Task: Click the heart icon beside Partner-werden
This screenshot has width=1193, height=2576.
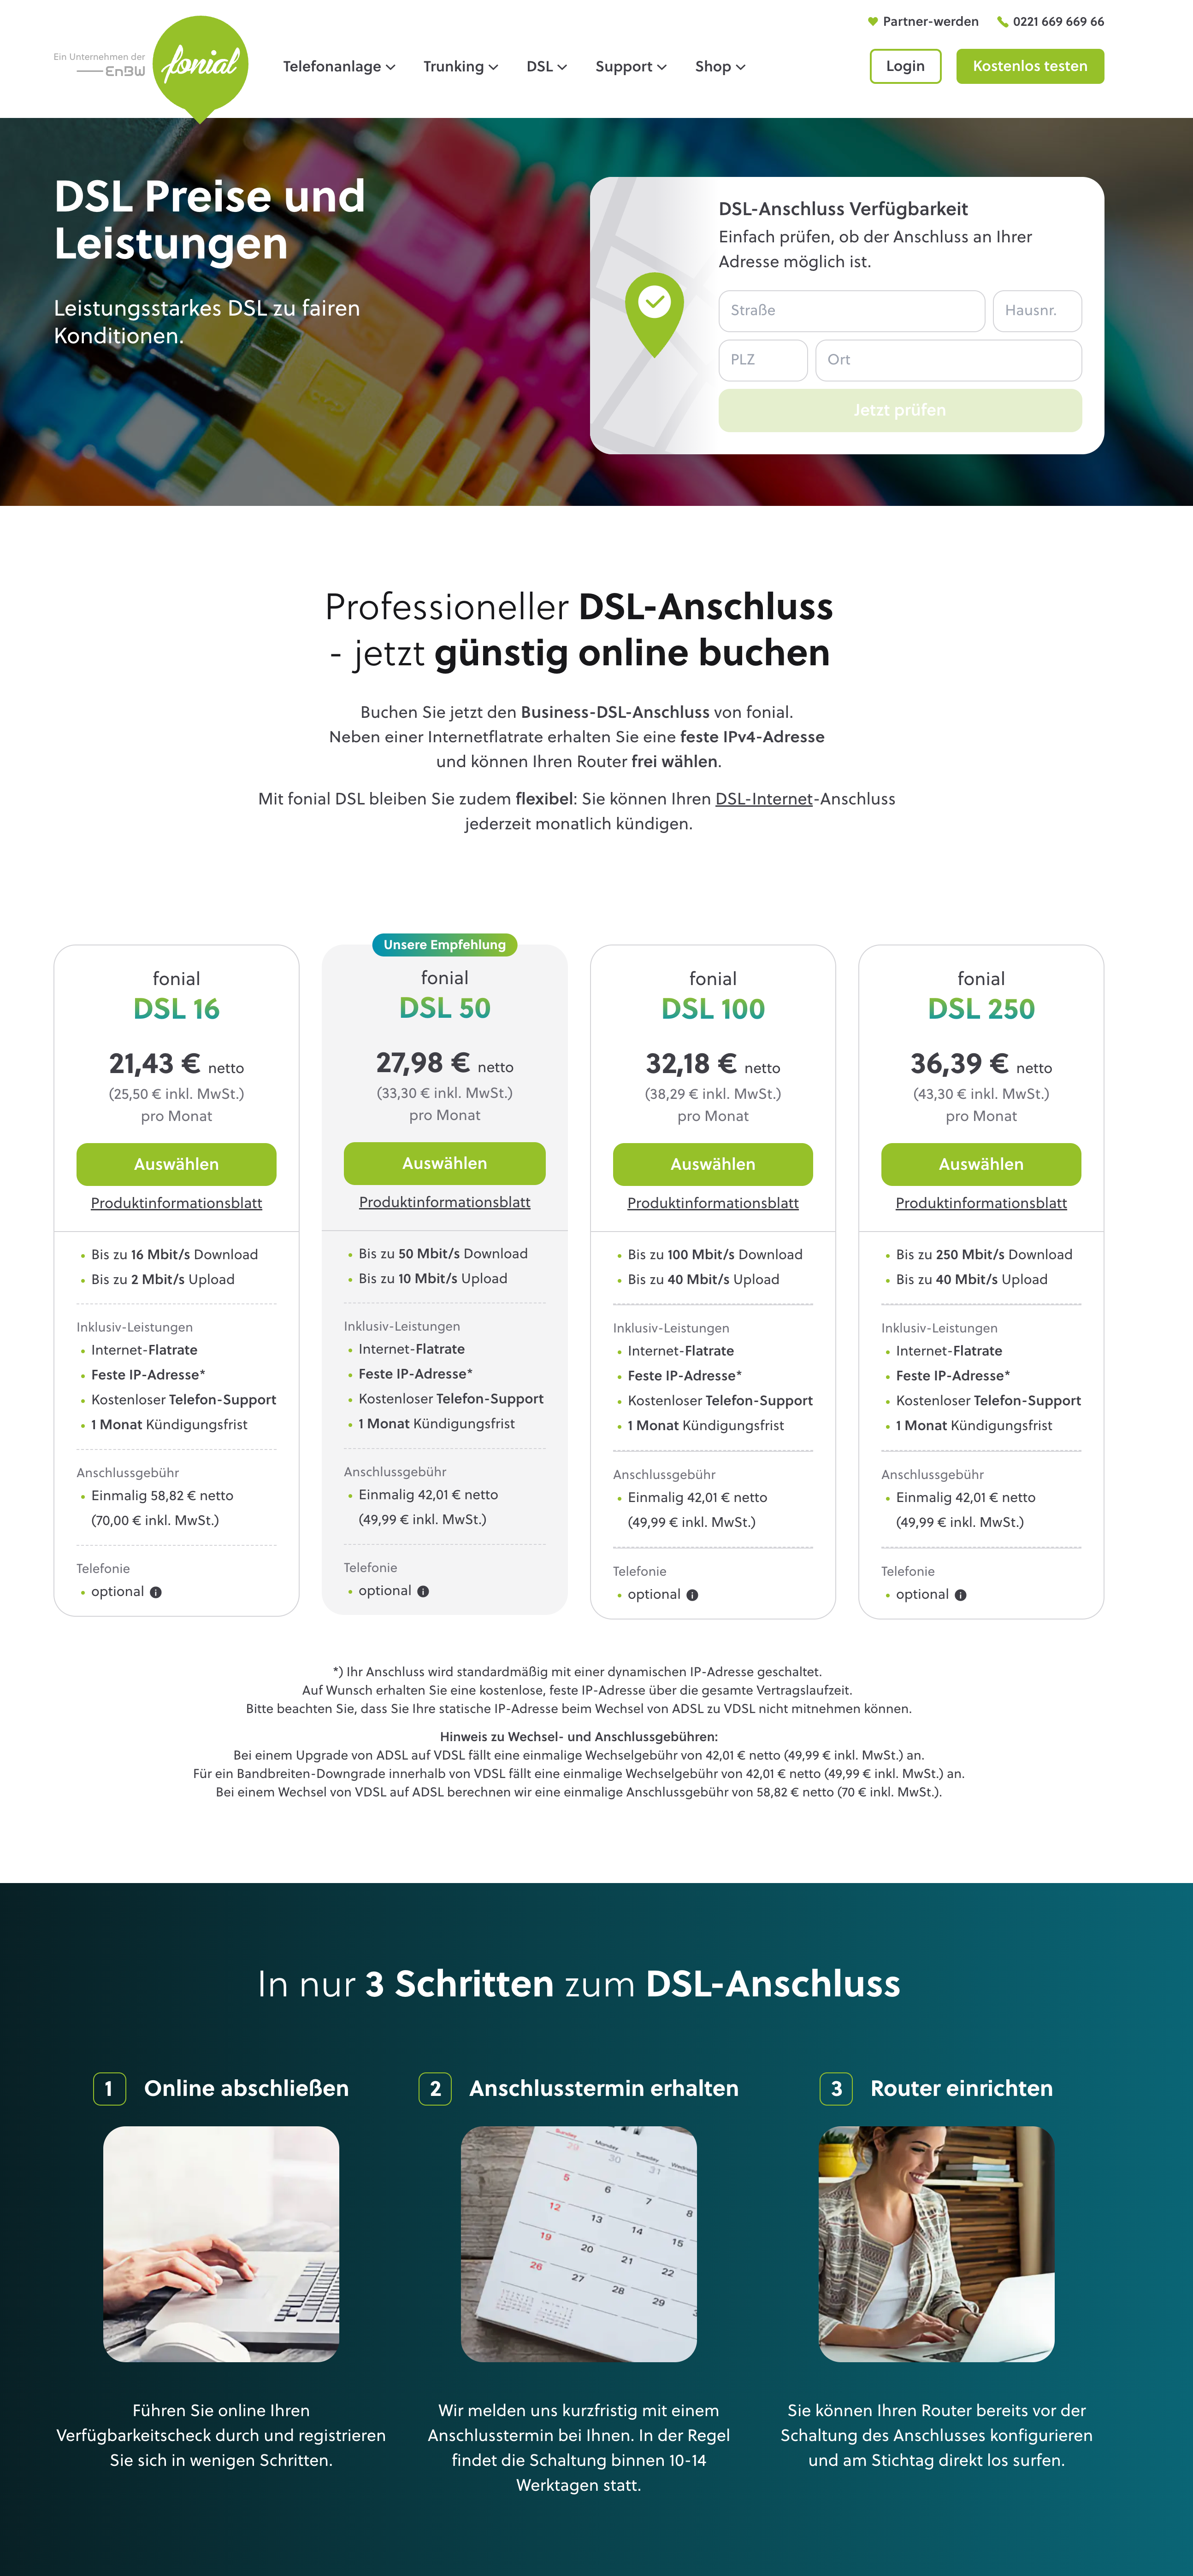Action: pos(873,21)
